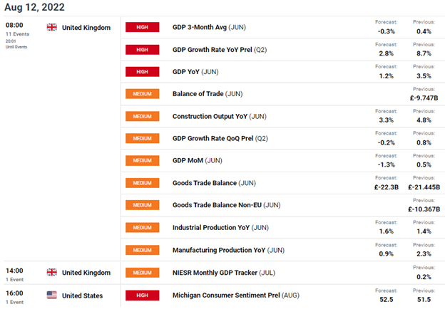The image size is (445, 309).
Task: Click MEDIUM badge beside NIESR Monthly GDP Tracker
Action: click(x=142, y=272)
